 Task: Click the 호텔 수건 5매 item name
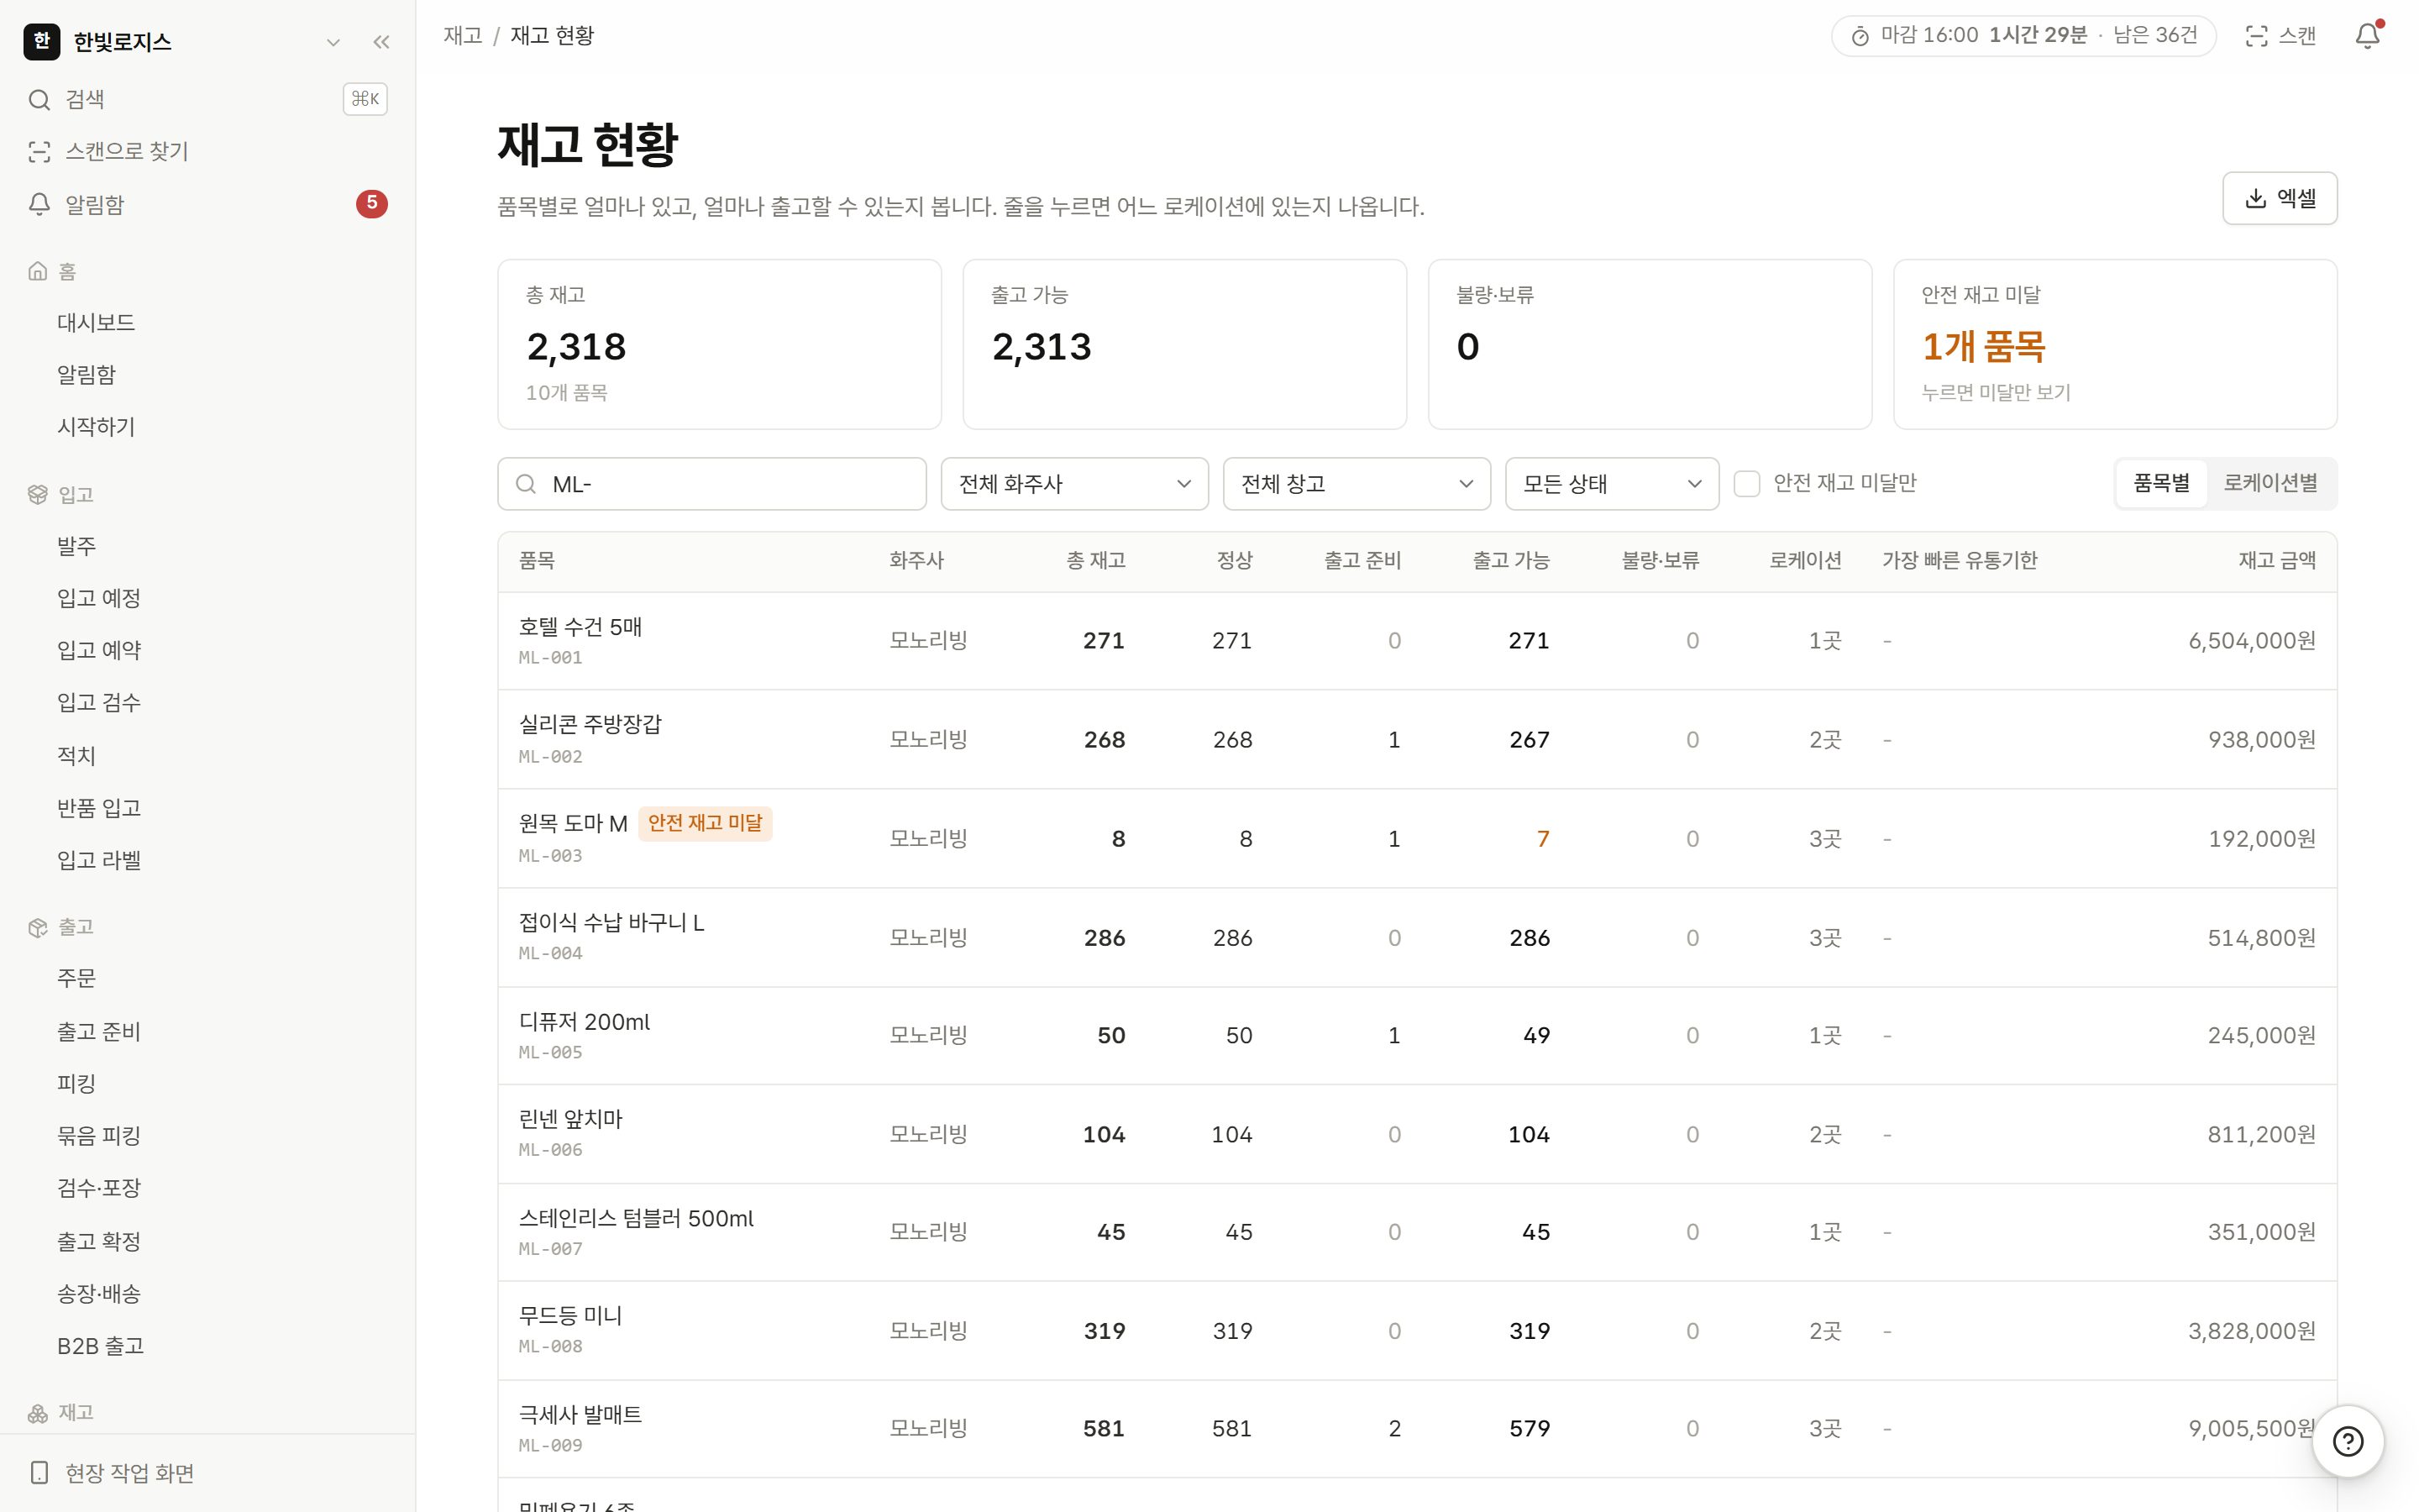580,627
